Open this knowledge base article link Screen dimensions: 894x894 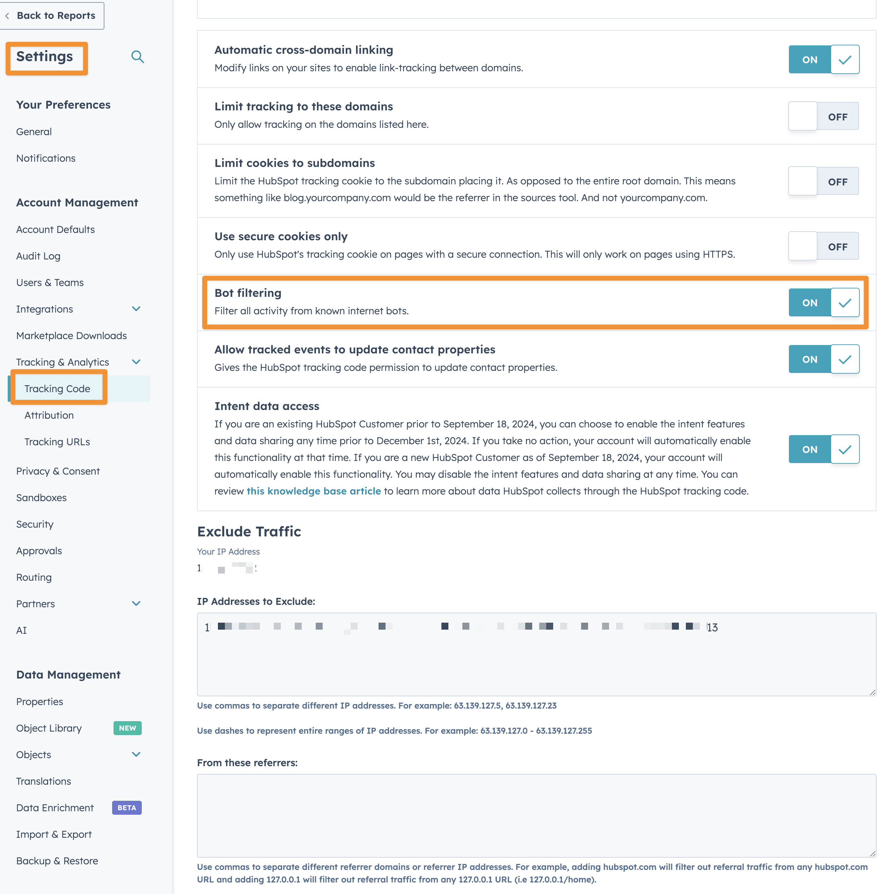313,491
